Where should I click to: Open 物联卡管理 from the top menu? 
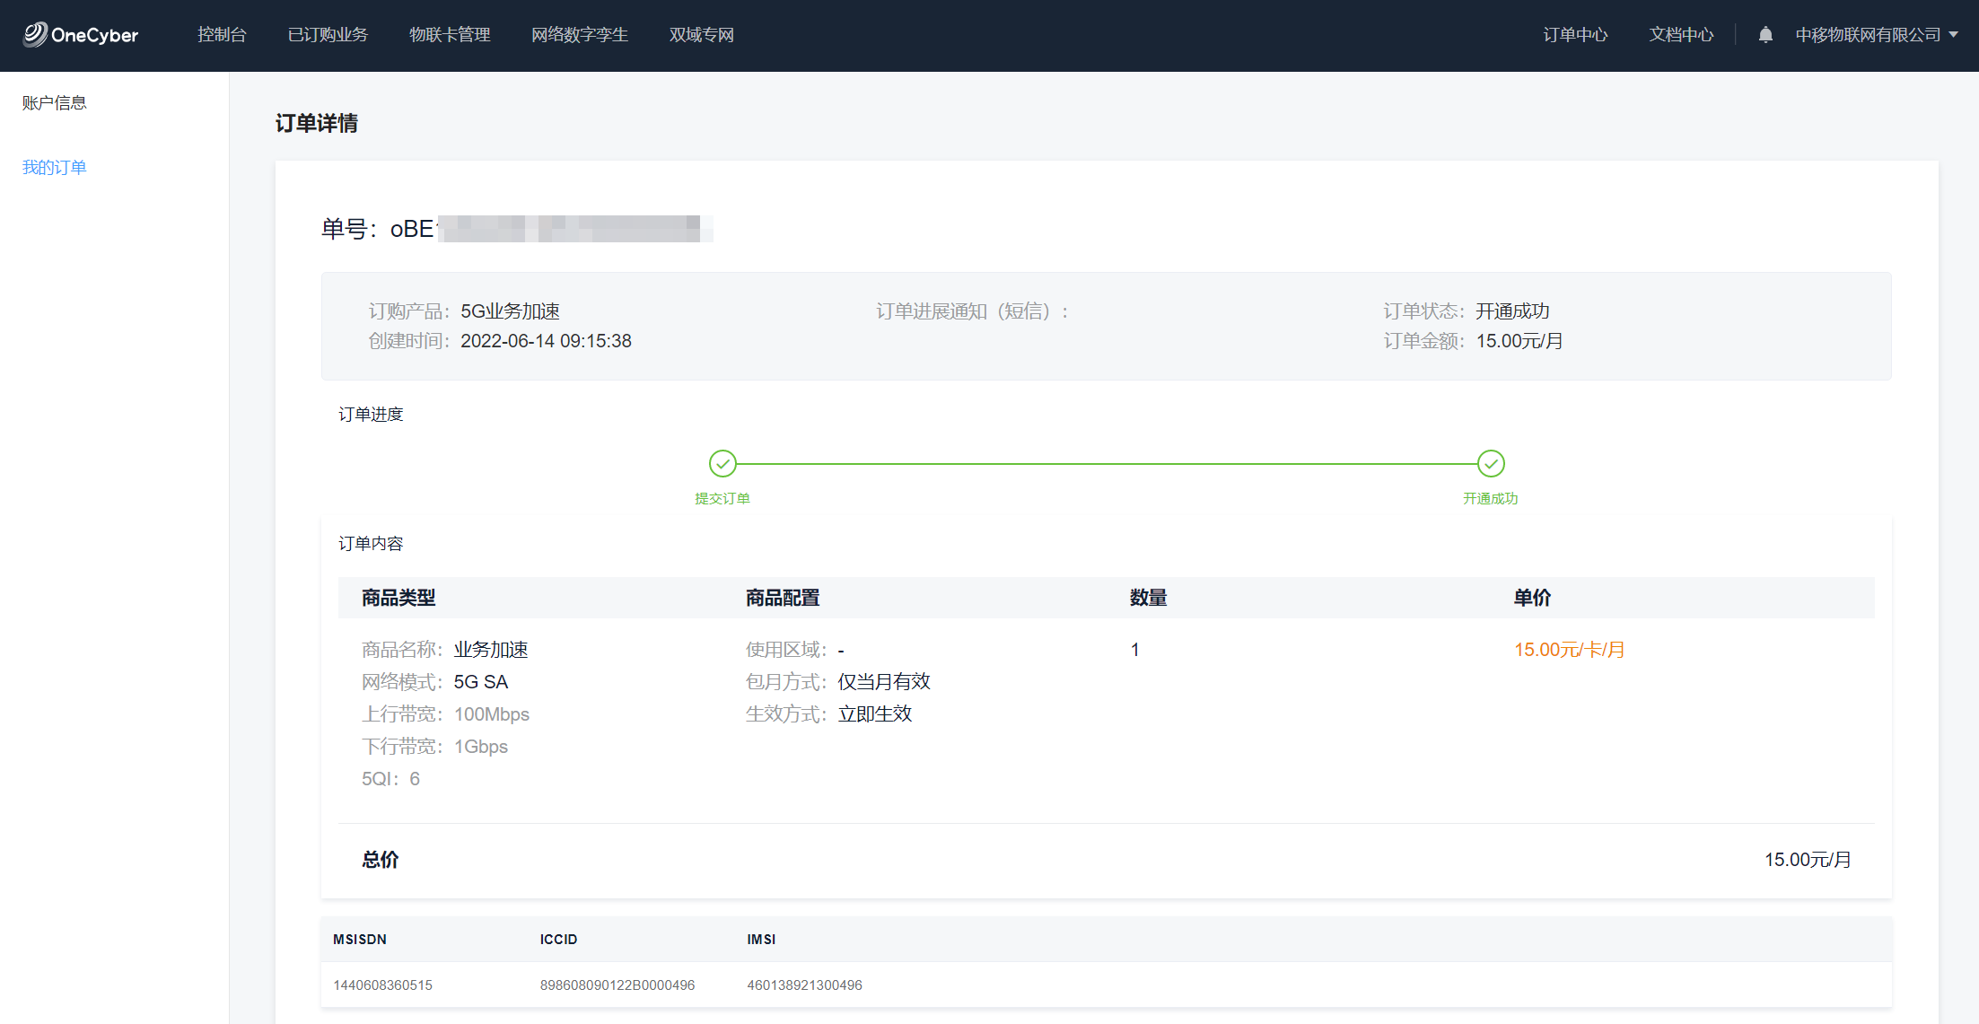(450, 35)
